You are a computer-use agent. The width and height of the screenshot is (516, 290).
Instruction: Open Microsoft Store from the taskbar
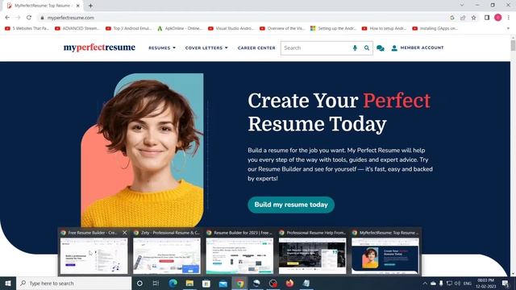tap(206, 283)
